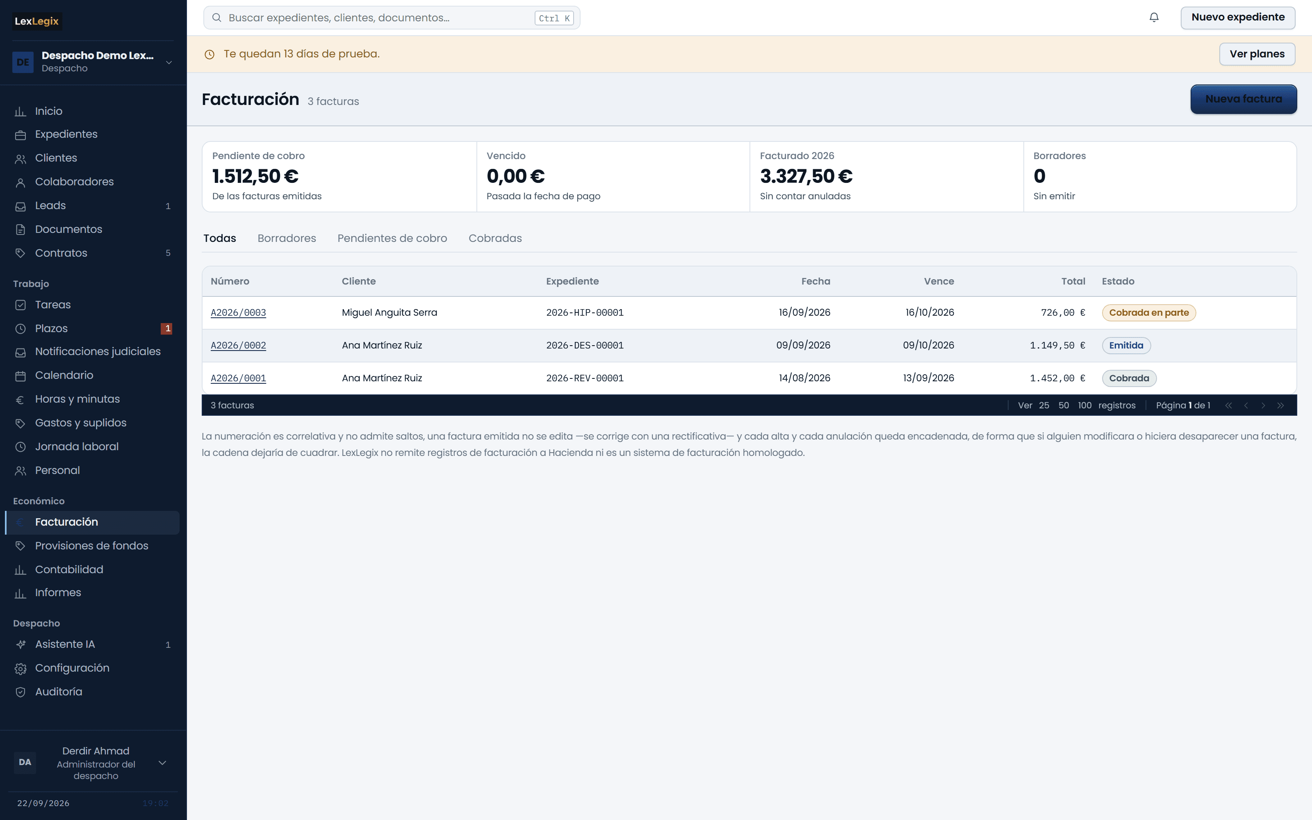This screenshot has width=1312, height=820.
Task: Click the Ver planes button
Action: click(x=1257, y=54)
